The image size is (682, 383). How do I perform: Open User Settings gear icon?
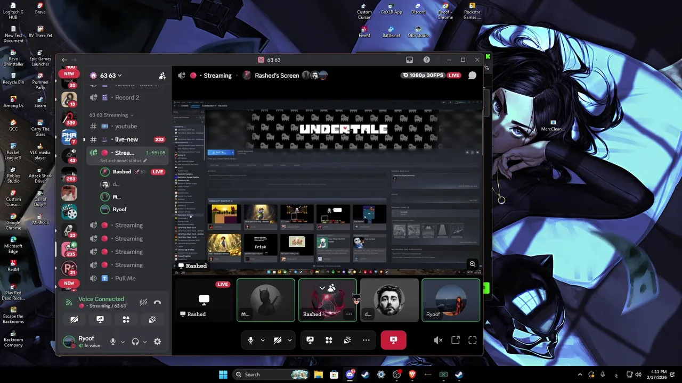click(x=157, y=342)
